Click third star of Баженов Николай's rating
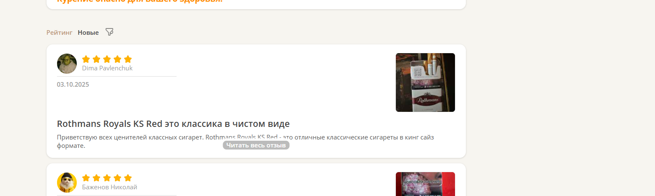Viewport: 655px width, 196px height. click(x=107, y=178)
